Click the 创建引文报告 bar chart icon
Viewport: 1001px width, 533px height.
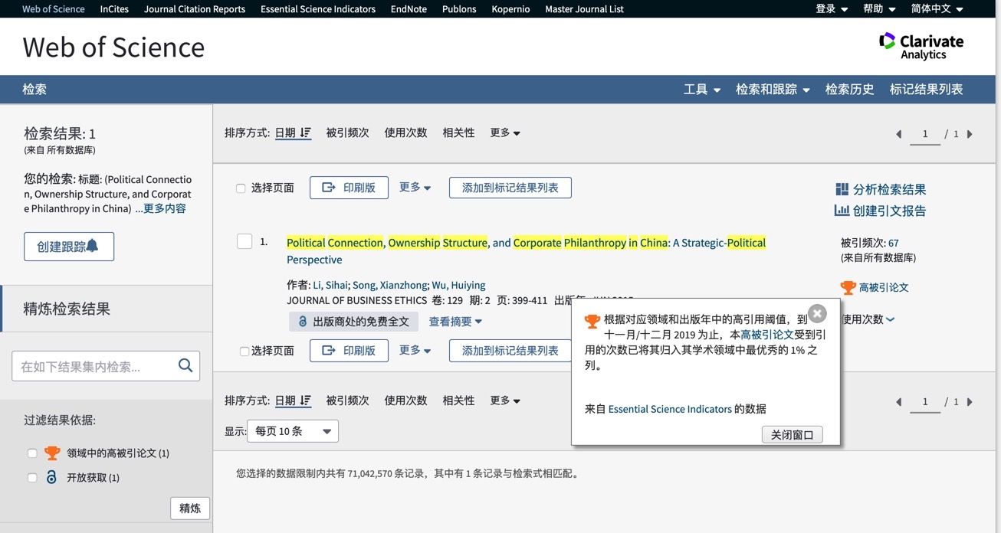[x=842, y=211]
